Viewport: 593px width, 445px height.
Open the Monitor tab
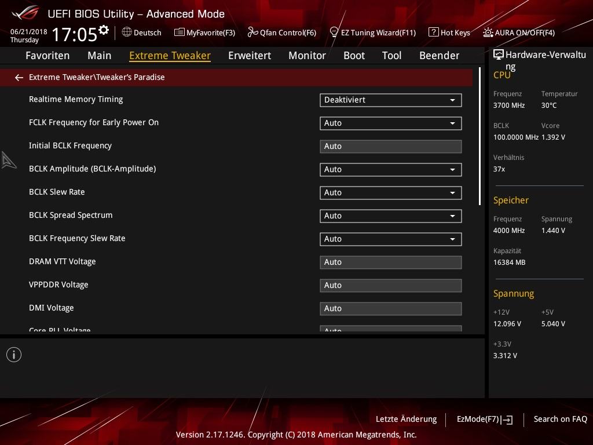307,56
